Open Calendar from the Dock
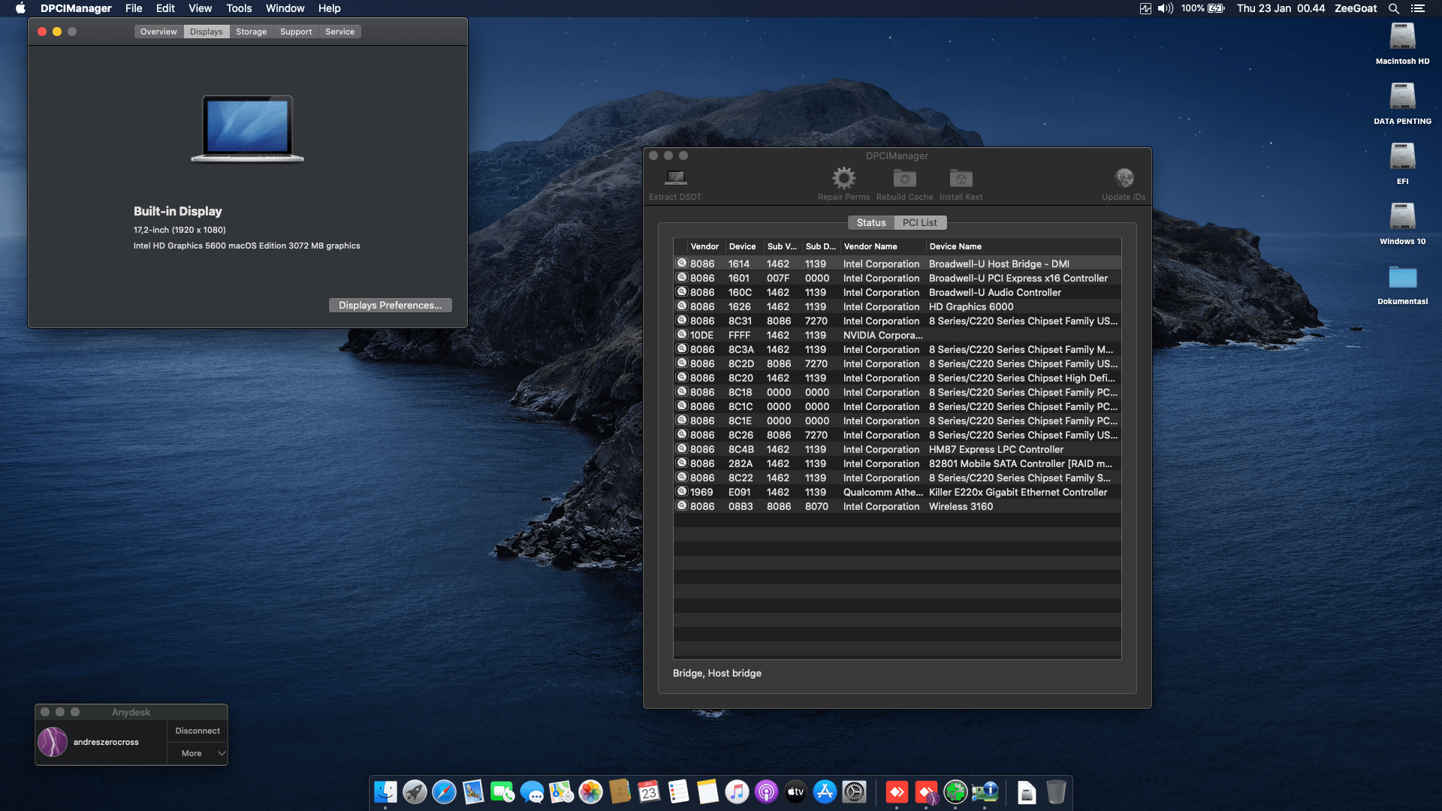 tap(649, 791)
